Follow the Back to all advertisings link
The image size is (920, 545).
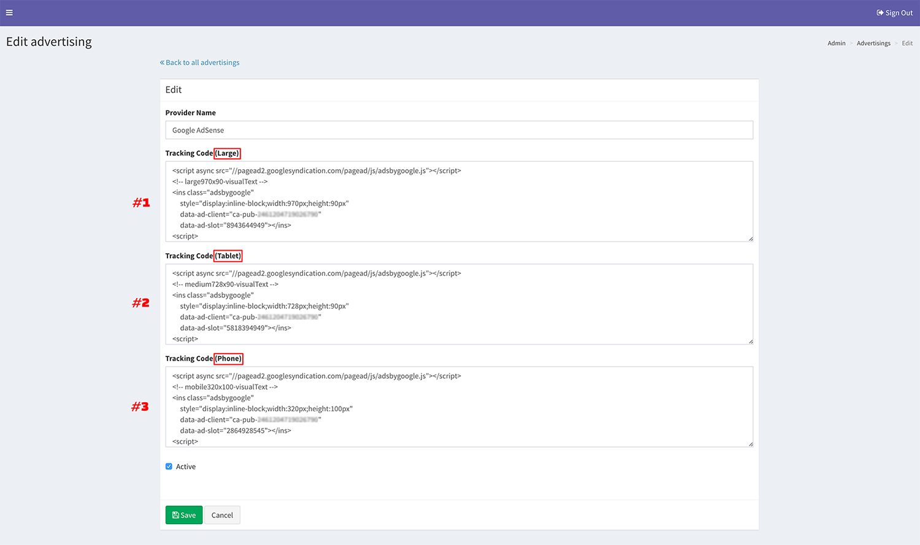click(x=202, y=63)
